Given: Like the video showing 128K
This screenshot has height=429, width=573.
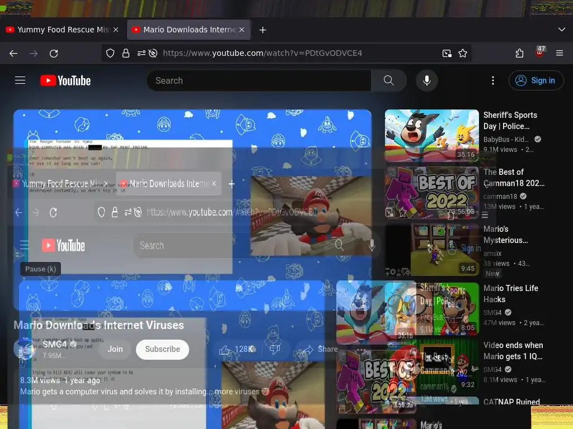Looking at the screenshot, I should pyautogui.click(x=237, y=350).
